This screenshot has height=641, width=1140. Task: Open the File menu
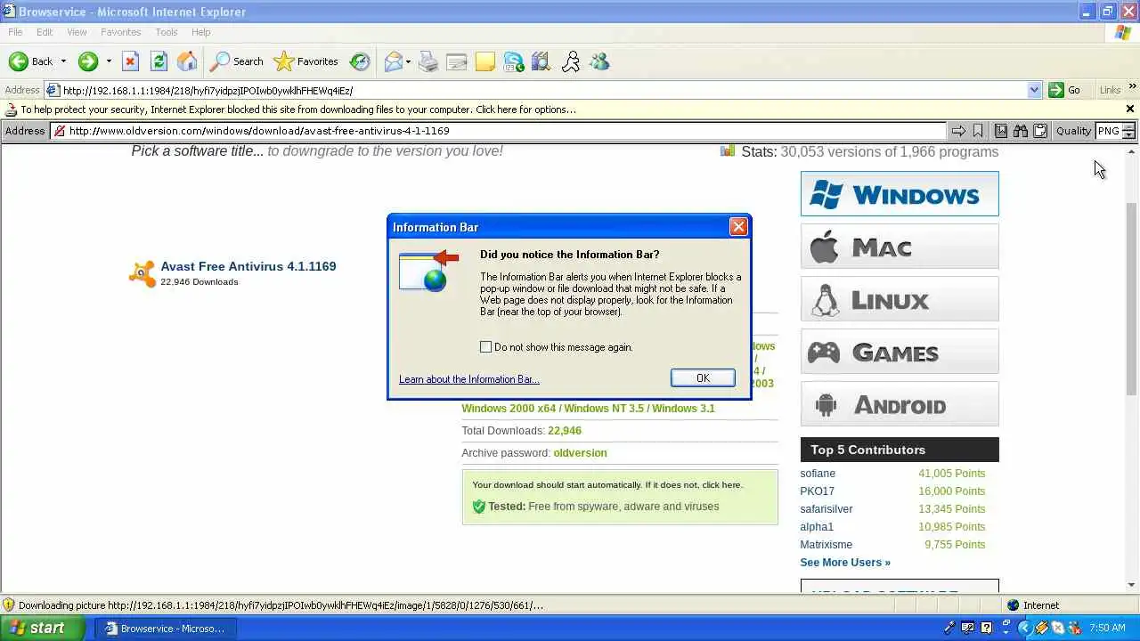pyautogui.click(x=15, y=32)
